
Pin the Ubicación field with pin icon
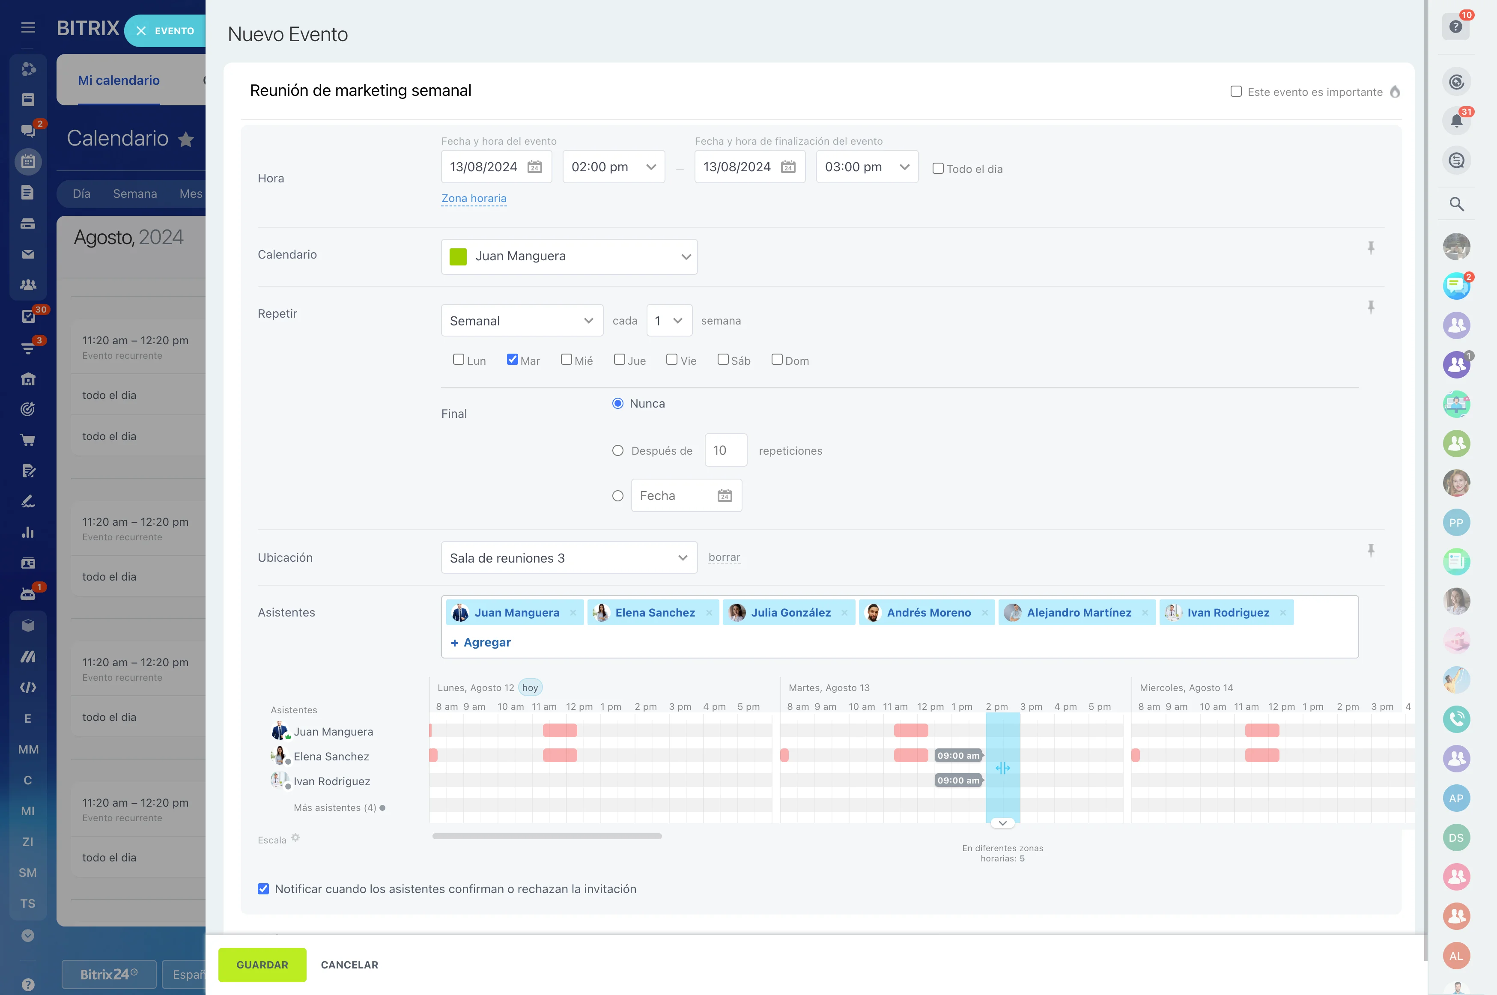tap(1371, 550)
